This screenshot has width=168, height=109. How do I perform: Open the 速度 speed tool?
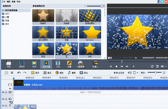click(x=47, y=73)
